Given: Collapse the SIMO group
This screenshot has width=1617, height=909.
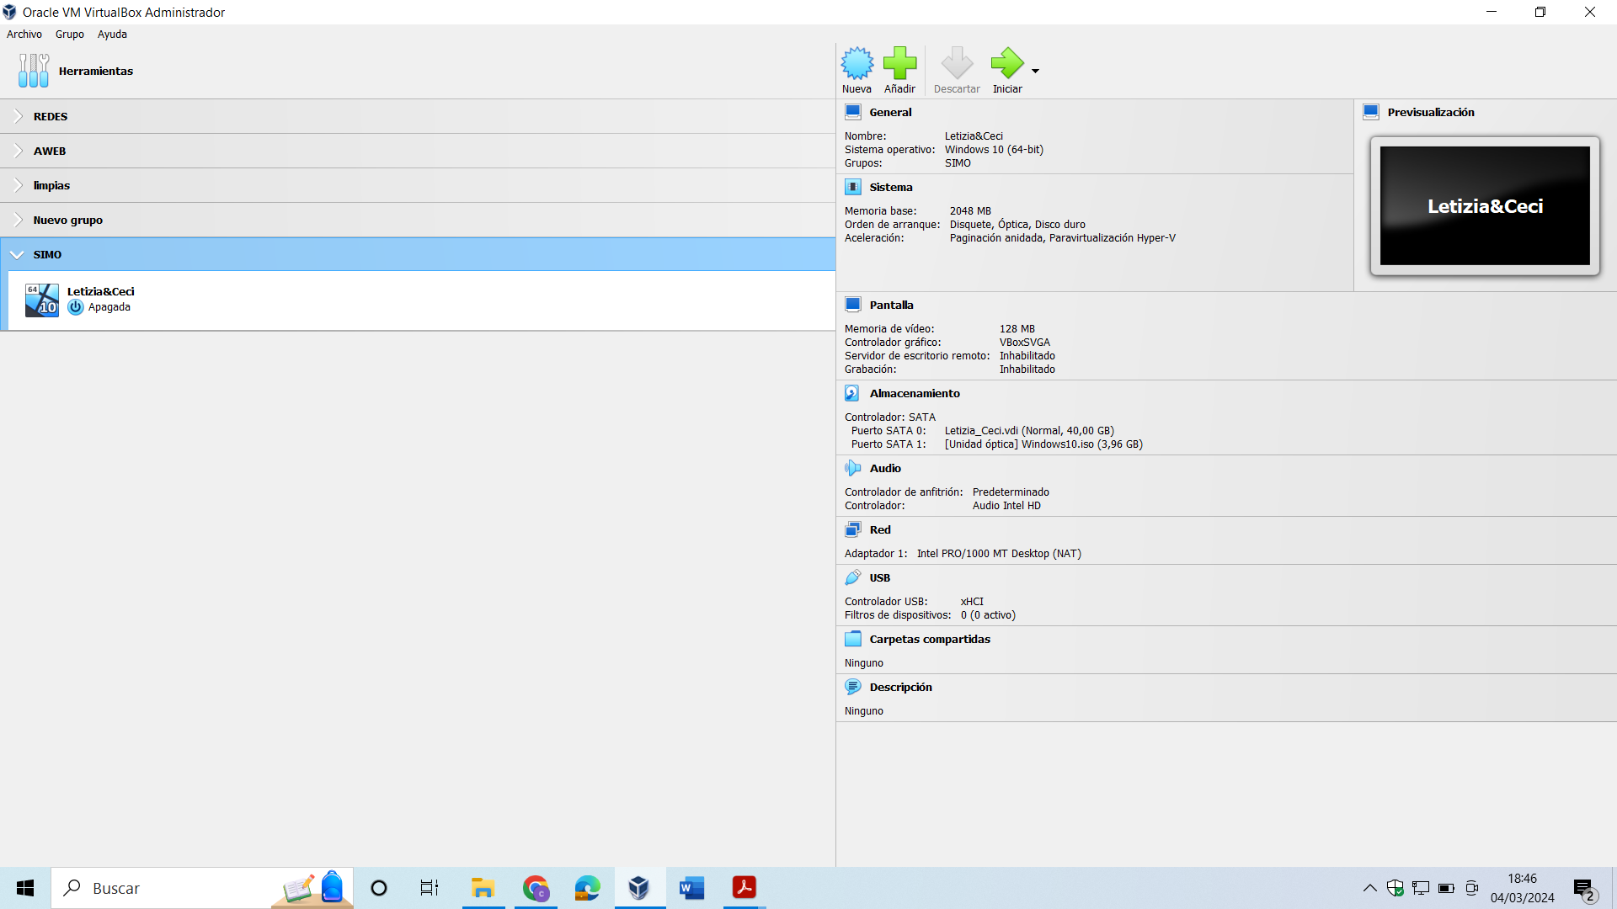Looking at the screenshot, I should pyautogui.click(x=18, y=254).
